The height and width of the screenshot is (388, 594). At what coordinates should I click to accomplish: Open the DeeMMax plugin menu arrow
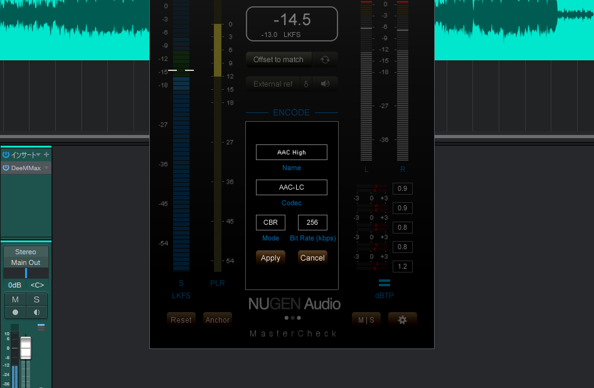tap(46, 168)
